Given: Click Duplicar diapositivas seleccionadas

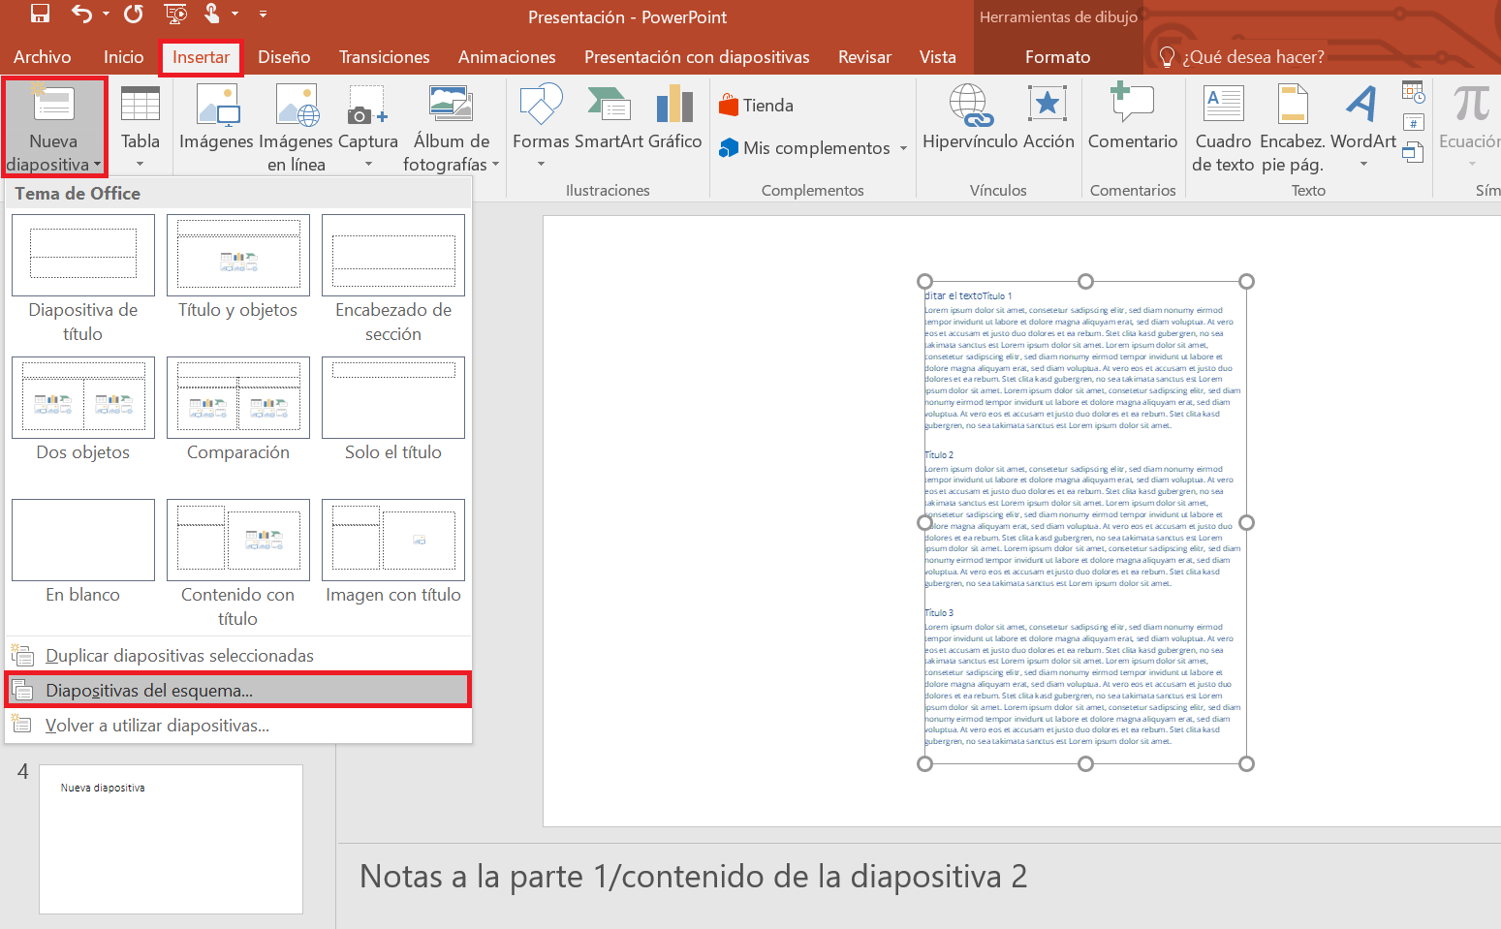Looking at the screenshot, I should 237,656.
